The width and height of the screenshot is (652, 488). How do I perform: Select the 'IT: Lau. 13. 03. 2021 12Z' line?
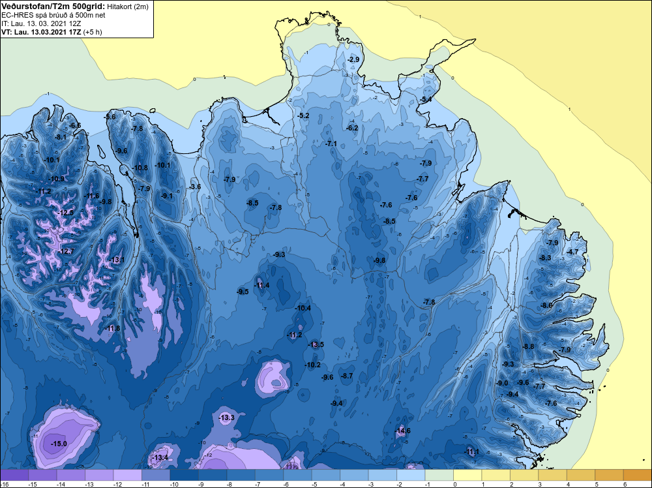click(41, 23)
